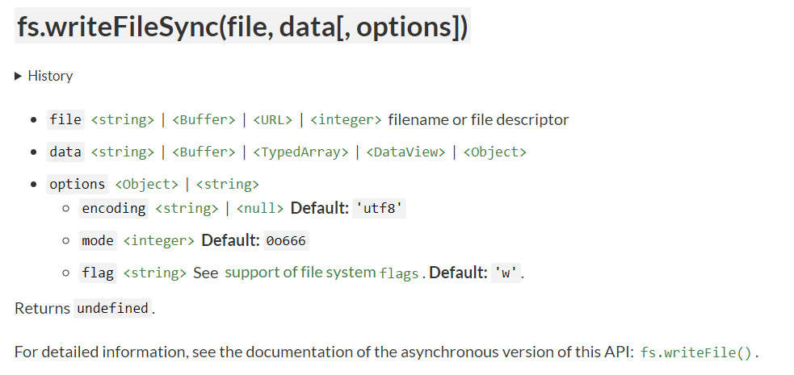Click the Object type link for data parameter

[495, 152]
